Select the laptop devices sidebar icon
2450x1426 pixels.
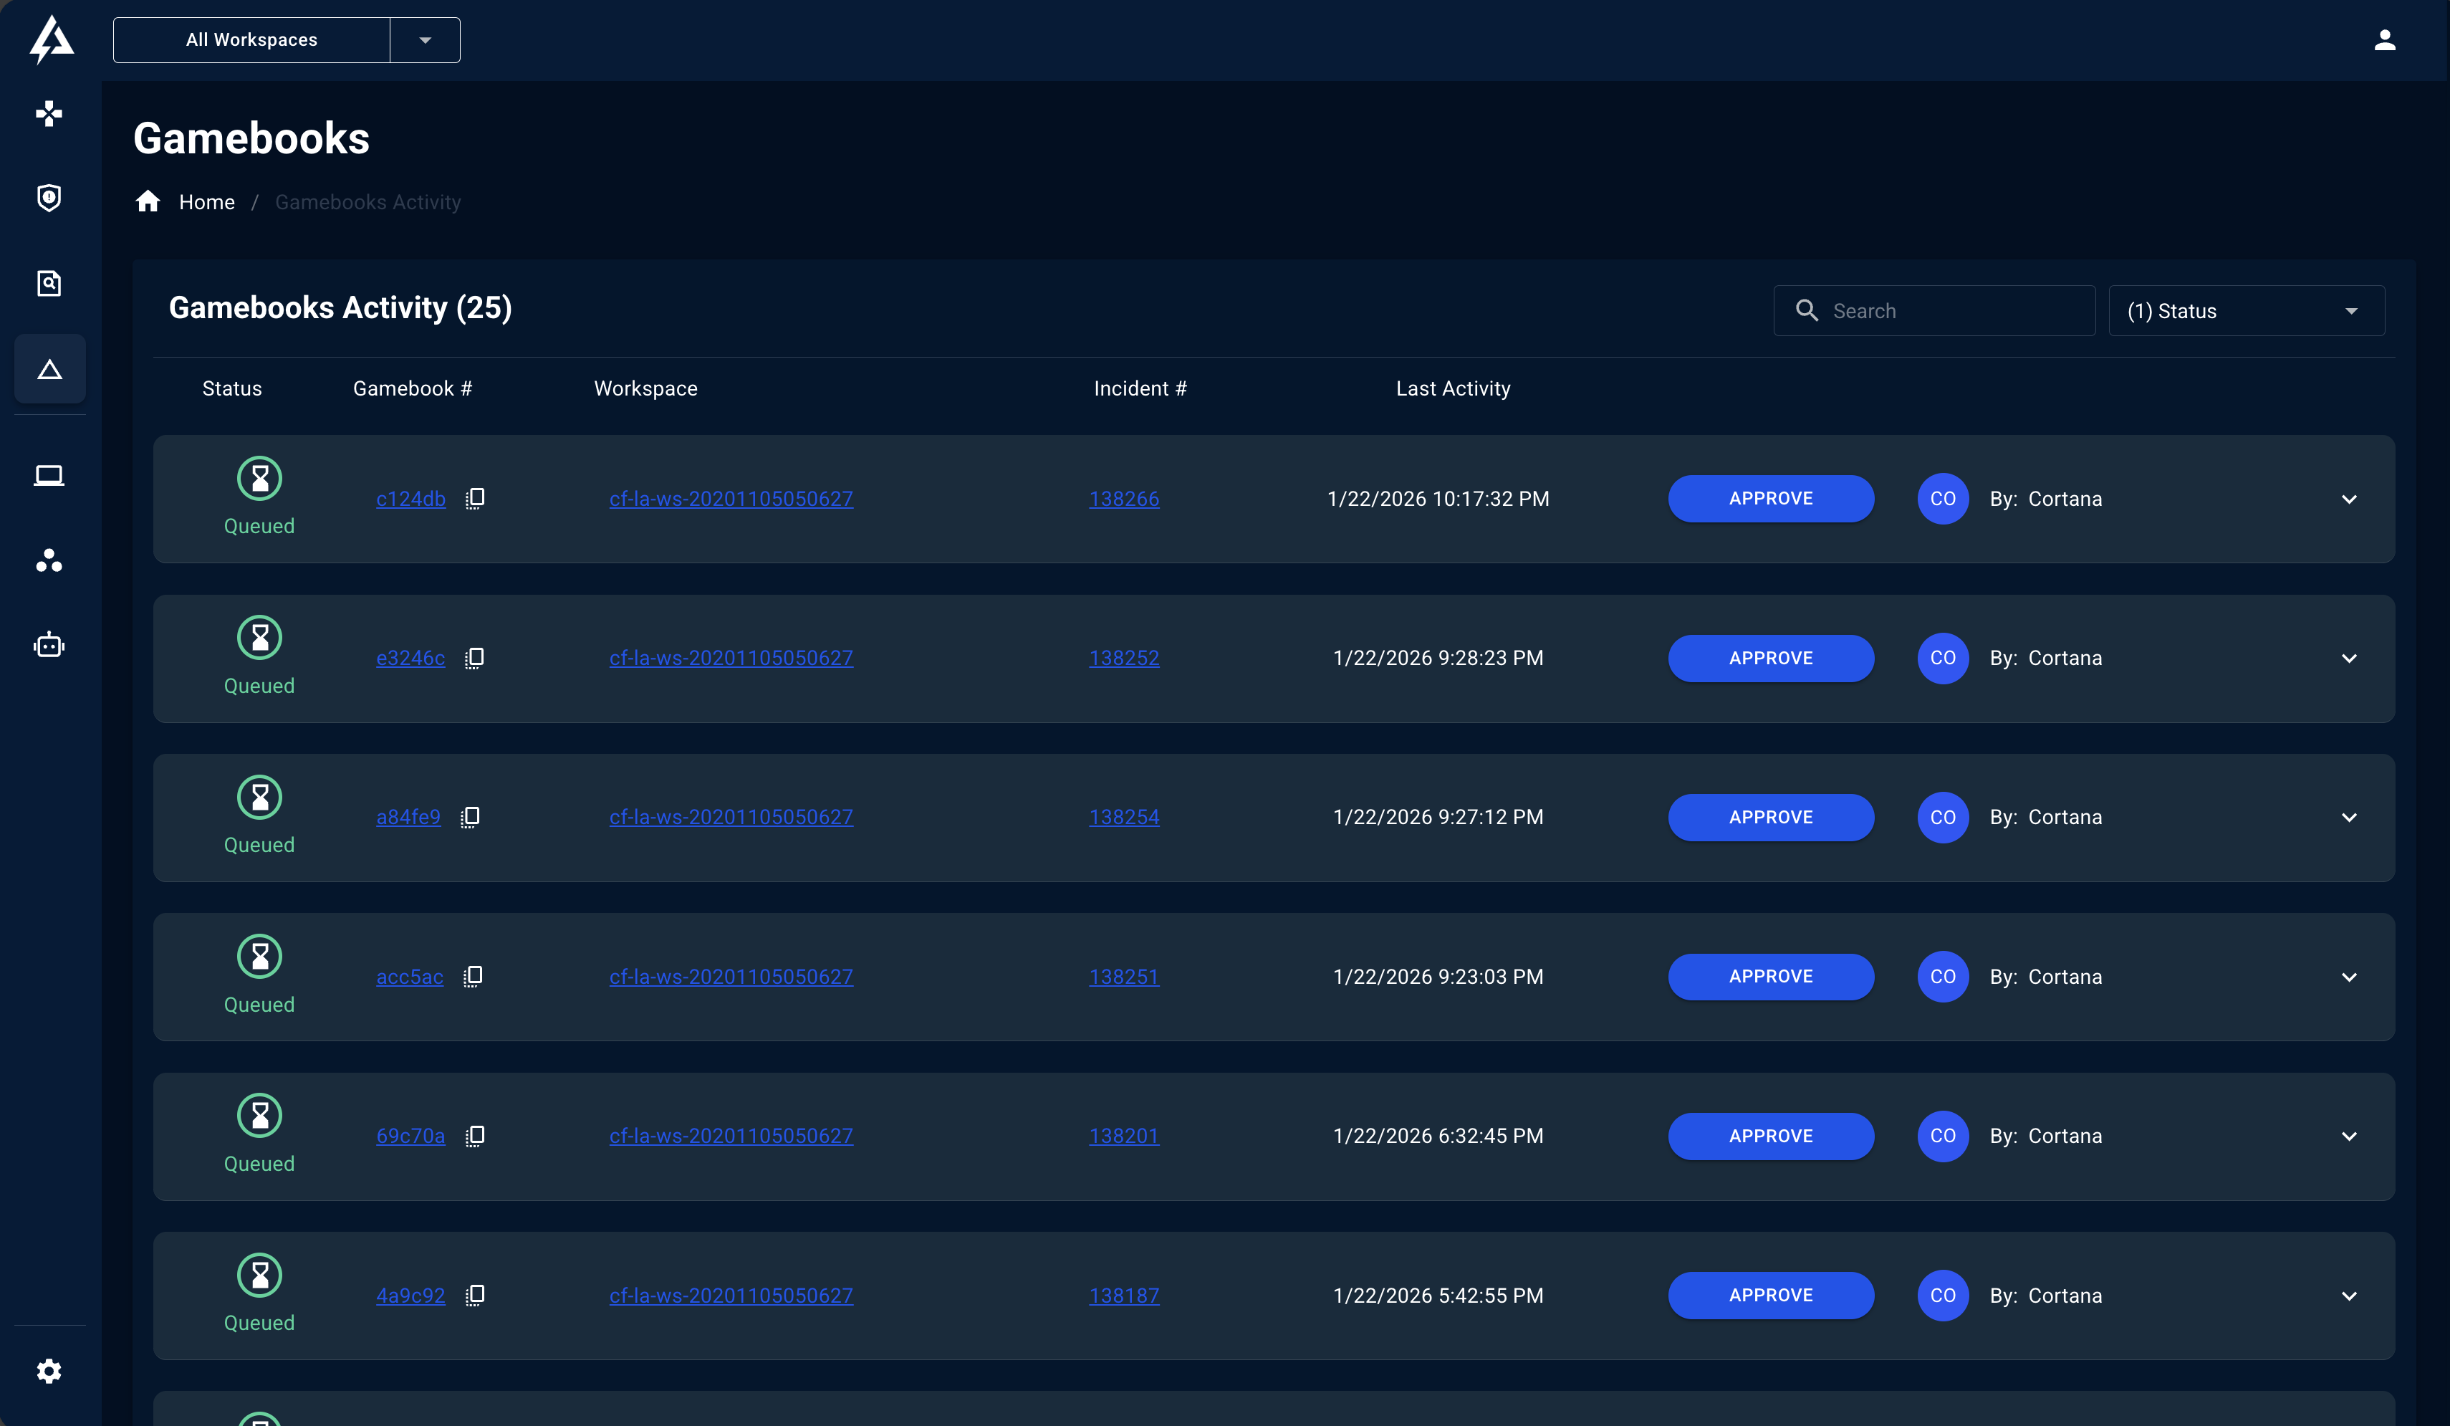coord(49,476)
